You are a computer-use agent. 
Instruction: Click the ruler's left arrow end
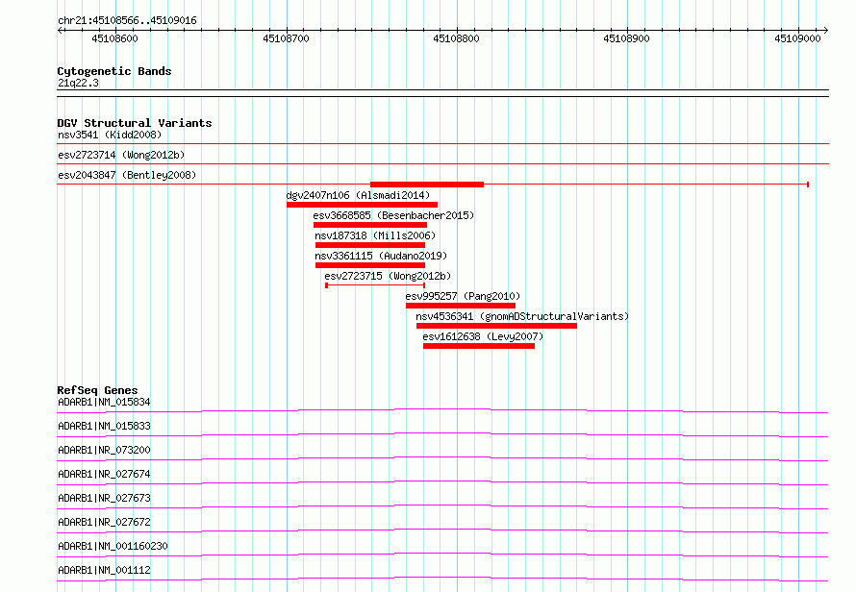pos(60,31)
